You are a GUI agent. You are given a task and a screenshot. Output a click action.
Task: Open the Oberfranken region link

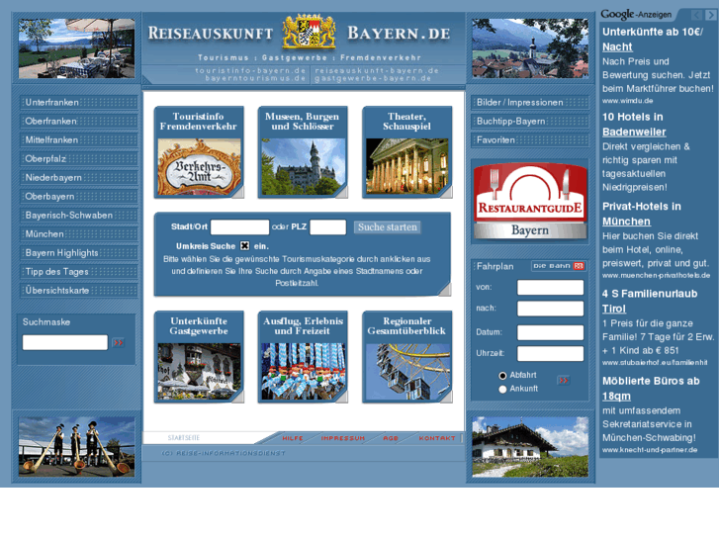(x=78, y=121)
